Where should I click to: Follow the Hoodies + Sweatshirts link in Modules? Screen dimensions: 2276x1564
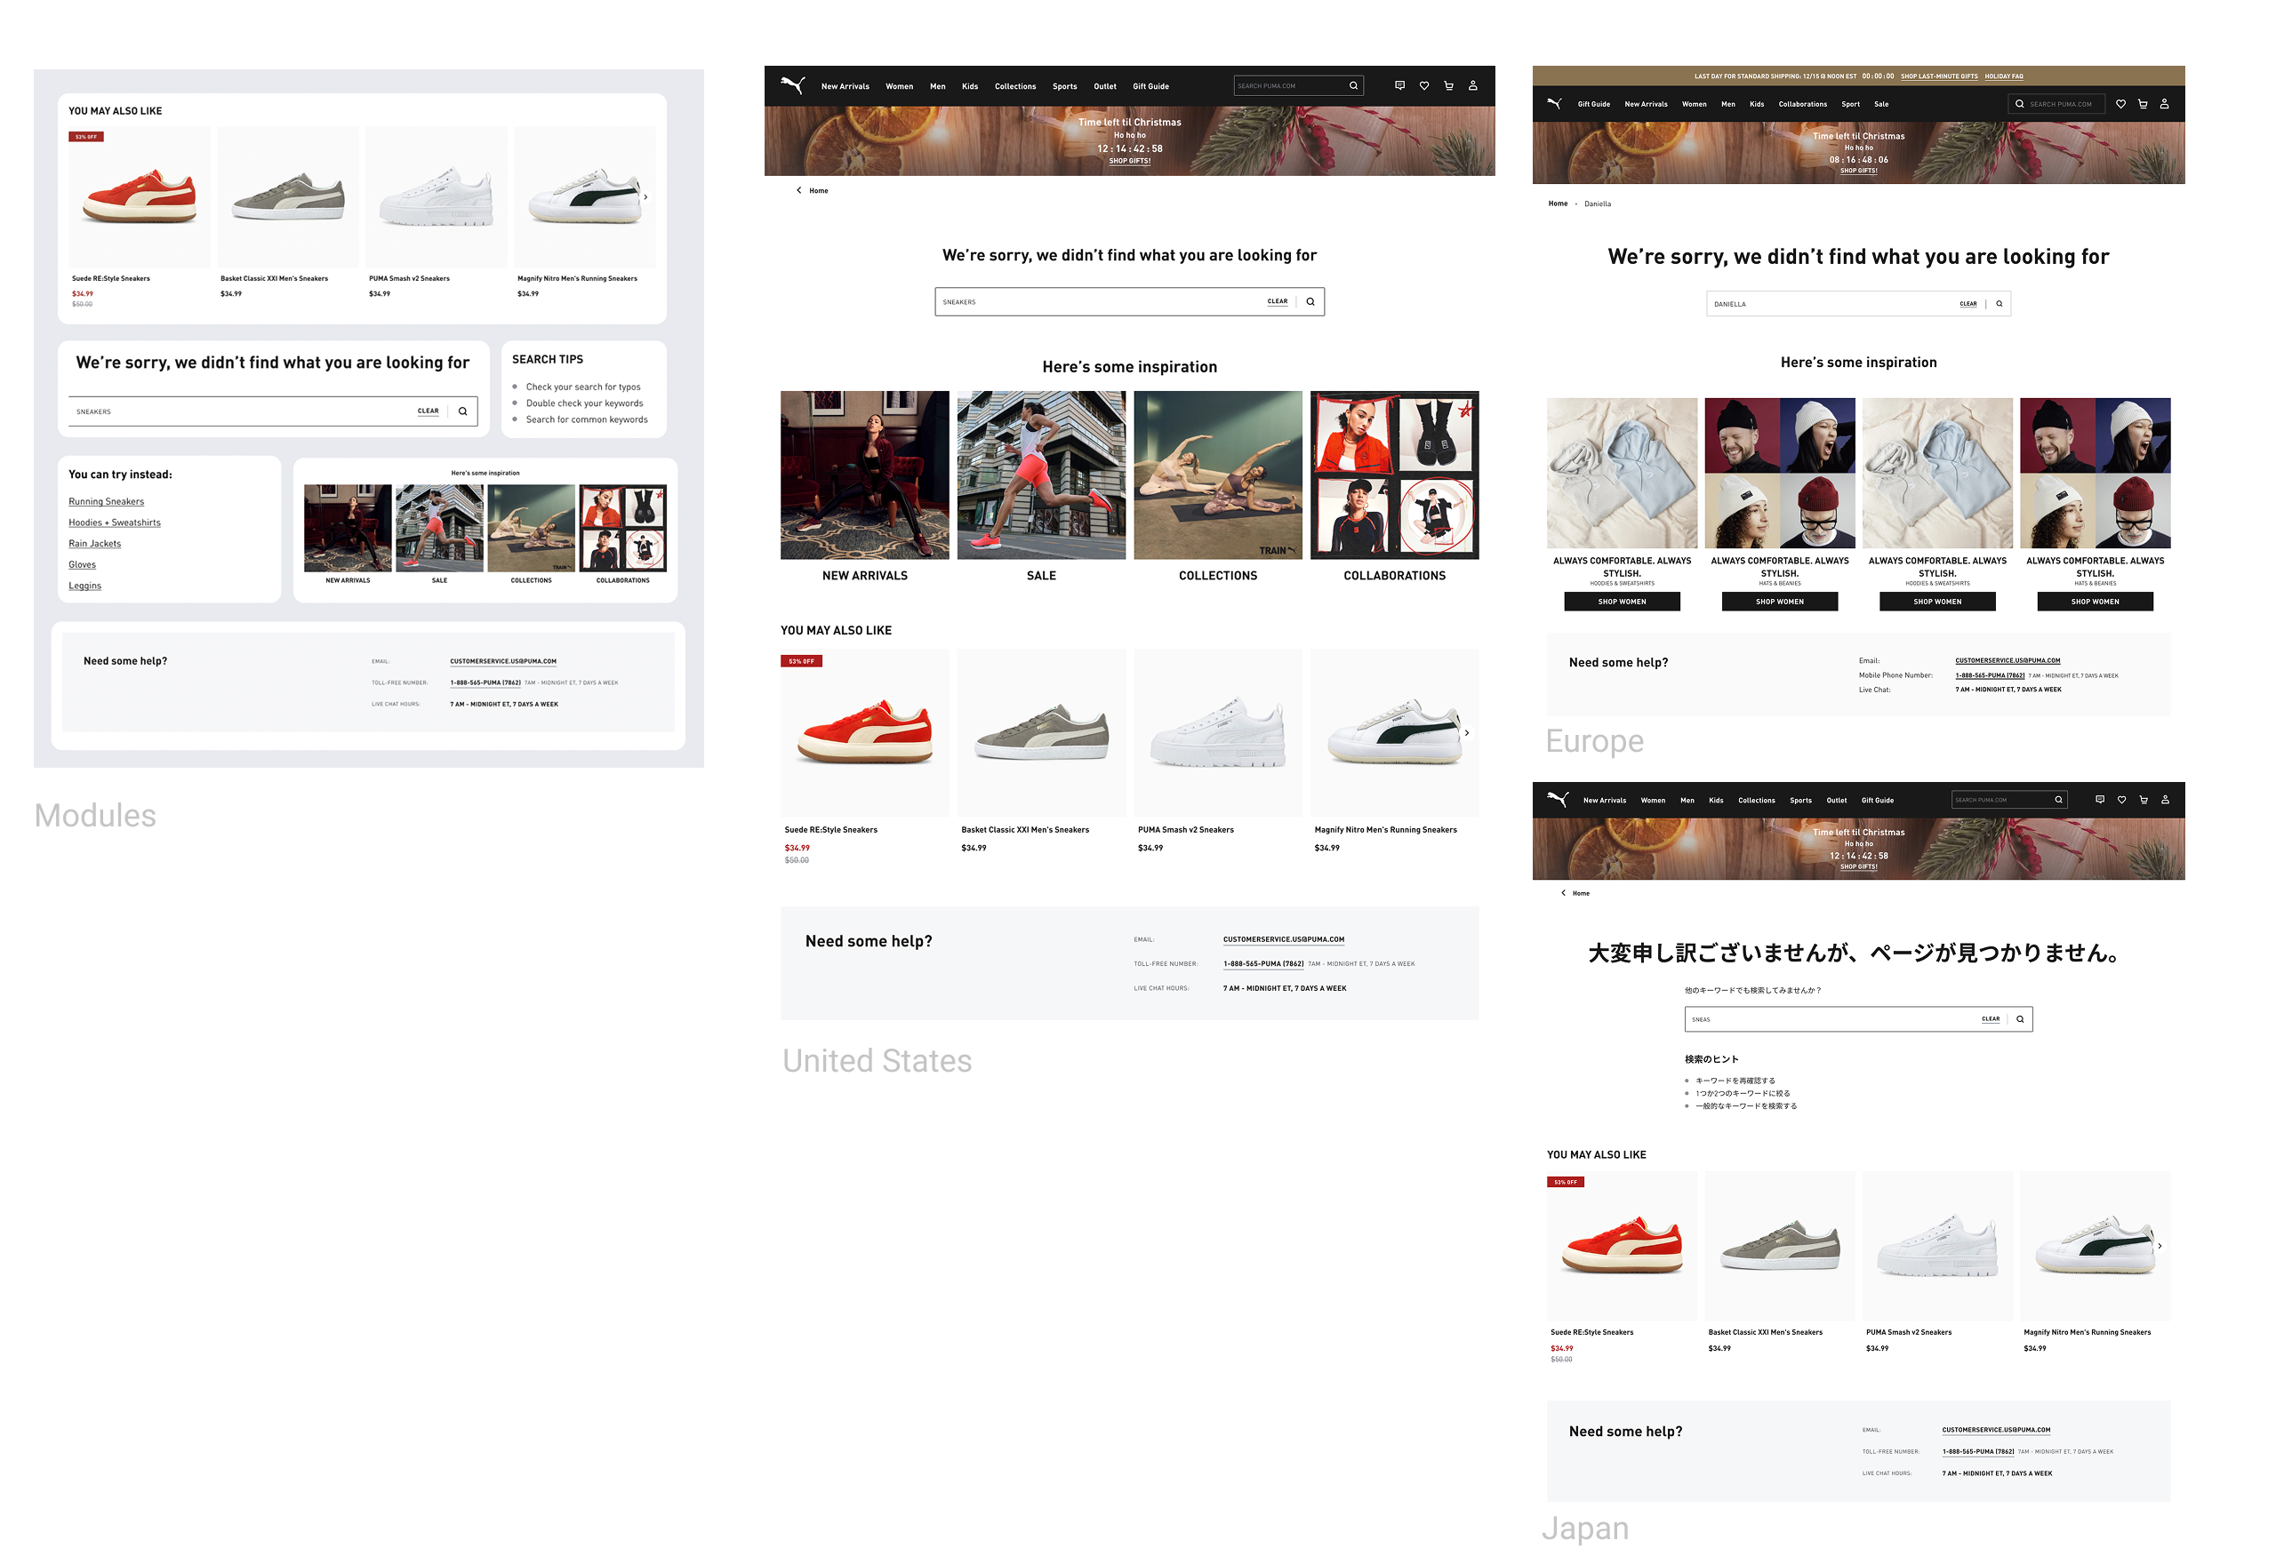[x=115, y=523]
